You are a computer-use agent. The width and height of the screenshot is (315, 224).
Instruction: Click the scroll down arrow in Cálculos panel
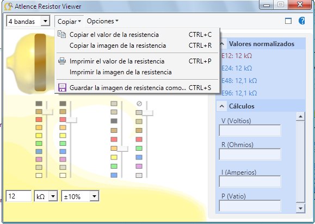300,208
